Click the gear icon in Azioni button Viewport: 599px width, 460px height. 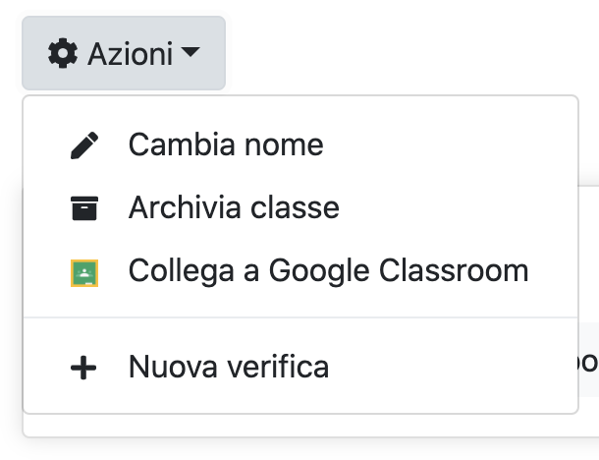[63, 53]
